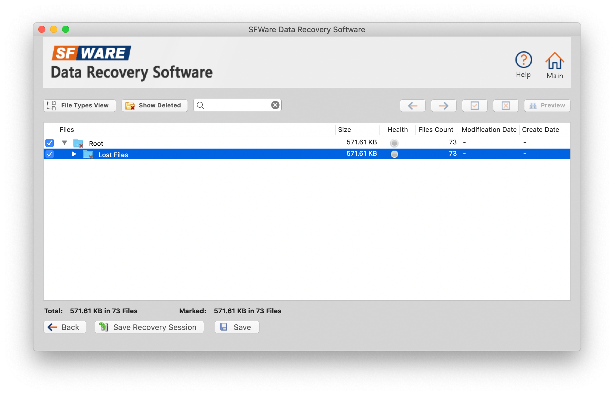
Task: Sort by Size column header
Action: [x=357, y=130]
